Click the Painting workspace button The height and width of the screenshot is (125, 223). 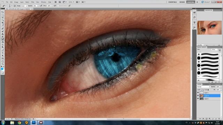click(191, 2)
